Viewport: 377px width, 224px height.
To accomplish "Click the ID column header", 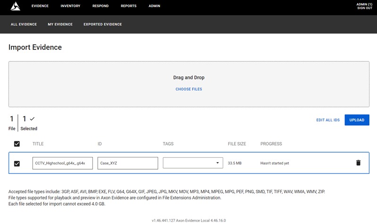I will pos(100,144).
